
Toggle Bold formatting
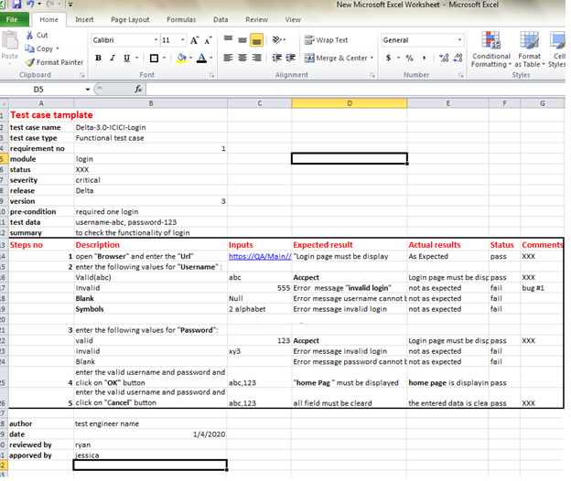99,59
